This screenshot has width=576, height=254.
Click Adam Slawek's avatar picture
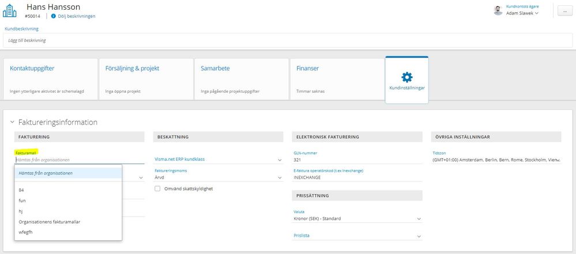click(498, 10)
